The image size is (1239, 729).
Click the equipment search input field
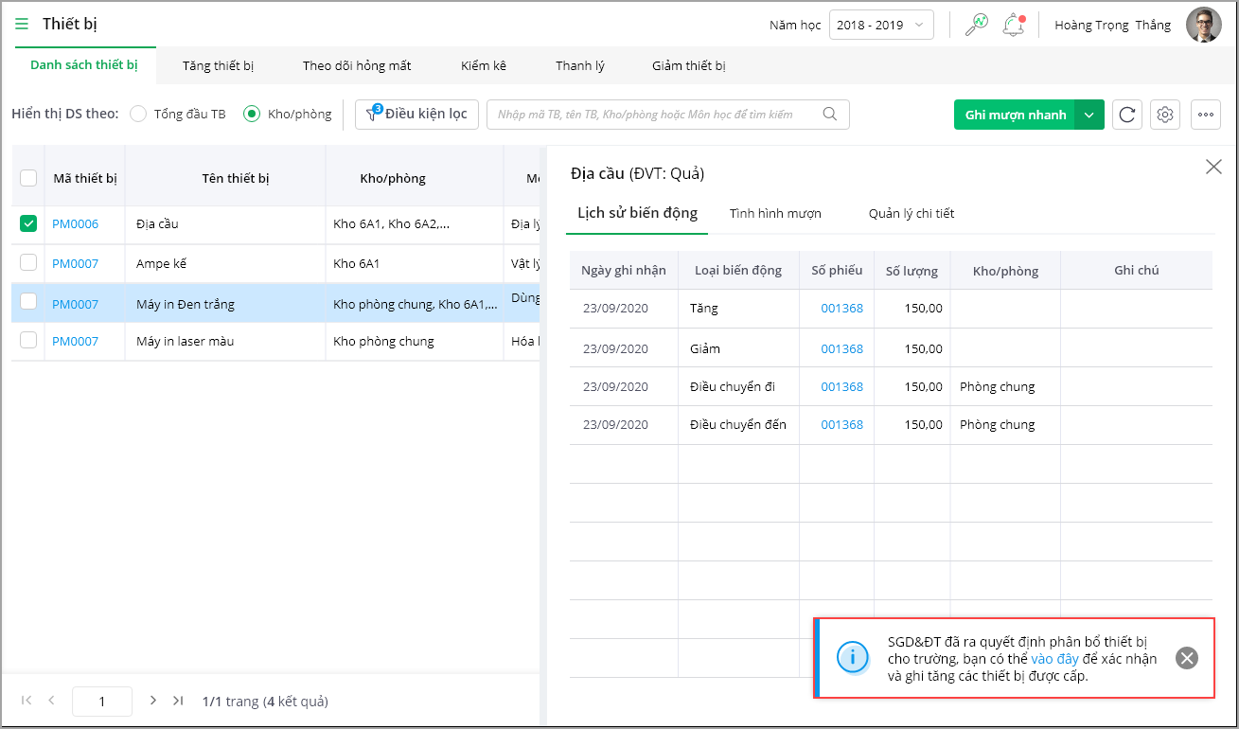tap(658, 115)
